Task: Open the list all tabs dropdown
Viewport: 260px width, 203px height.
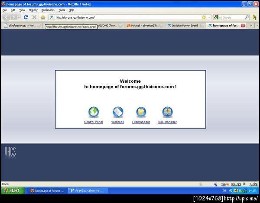Action: (257, 26)
